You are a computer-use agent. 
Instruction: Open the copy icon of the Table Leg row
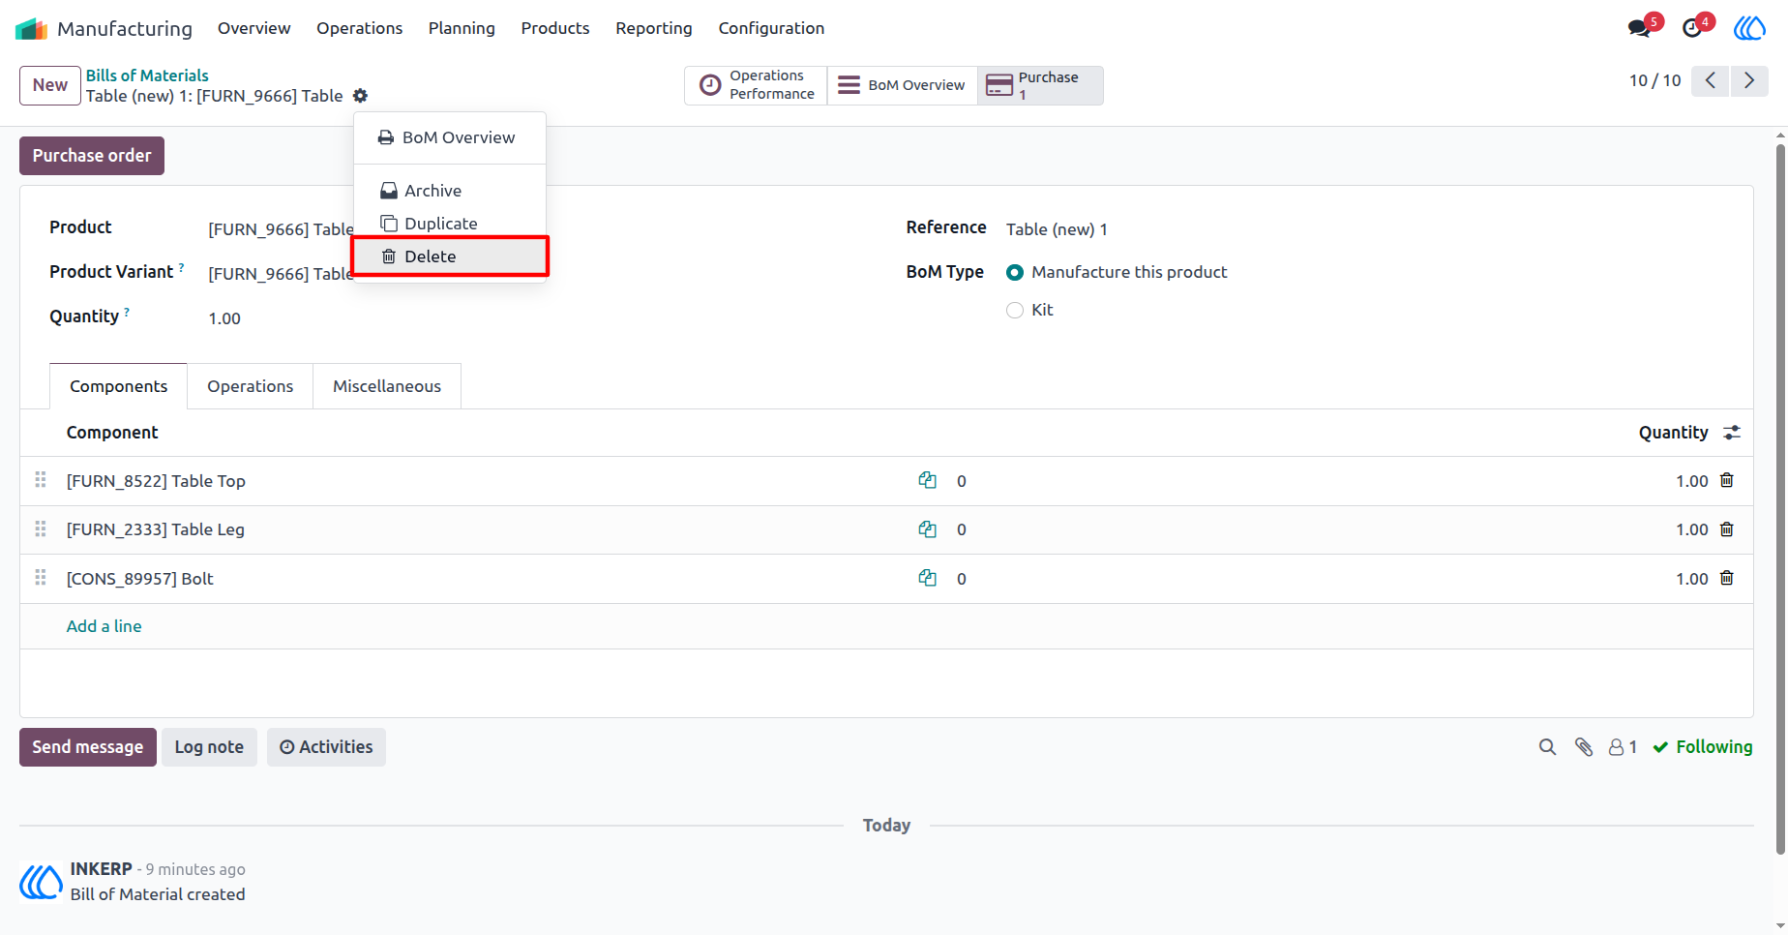tap(927, 529)
